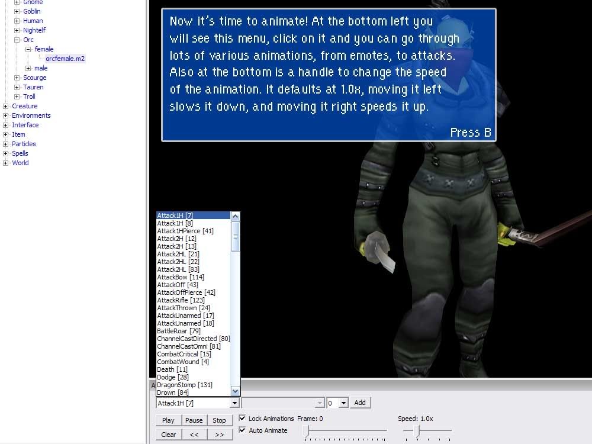Pick AttackOffPierce [42] from the list
The width and height of the screenshot is (592, 444).
coord(194,292)
